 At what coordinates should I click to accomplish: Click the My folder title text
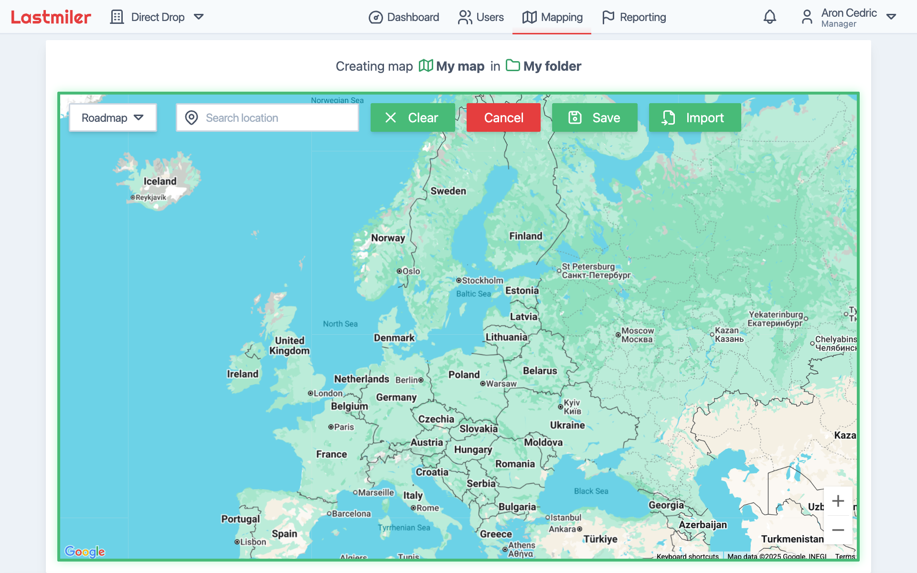click(x=552, y=66)
